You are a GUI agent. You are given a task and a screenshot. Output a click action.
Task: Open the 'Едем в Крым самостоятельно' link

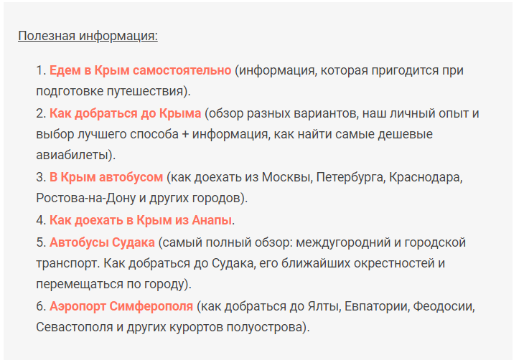(141, 70)
